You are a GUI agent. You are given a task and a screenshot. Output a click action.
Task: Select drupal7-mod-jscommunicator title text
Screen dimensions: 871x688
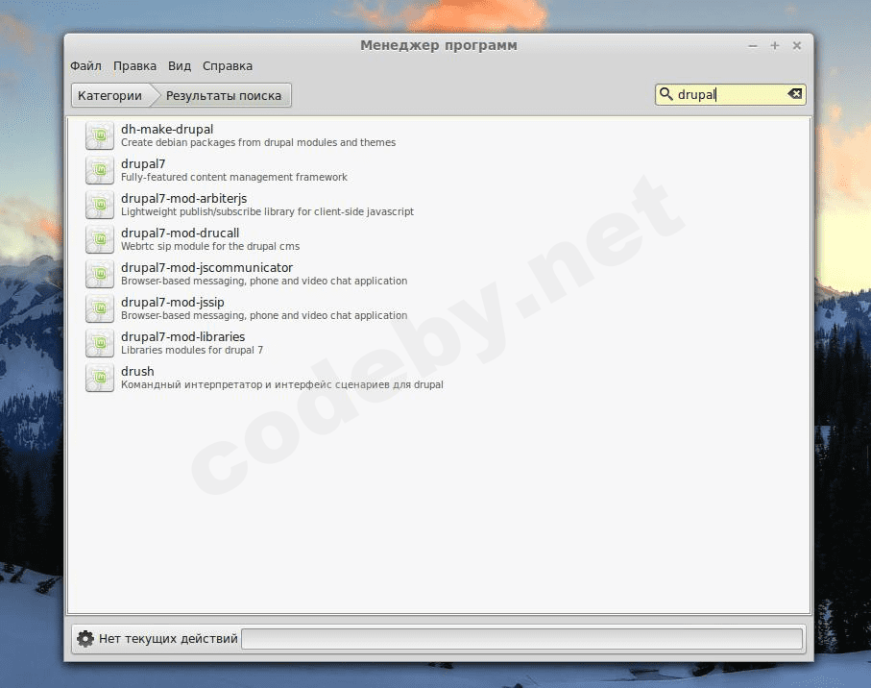pos(206,267)
